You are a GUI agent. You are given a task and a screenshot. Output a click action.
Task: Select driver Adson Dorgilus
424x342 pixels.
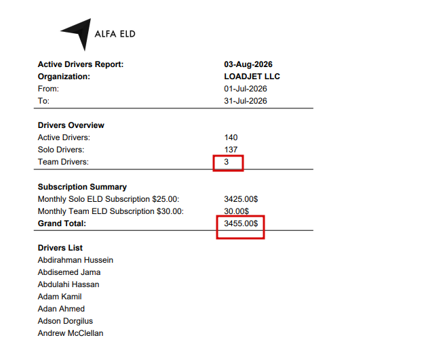[65, 321]
